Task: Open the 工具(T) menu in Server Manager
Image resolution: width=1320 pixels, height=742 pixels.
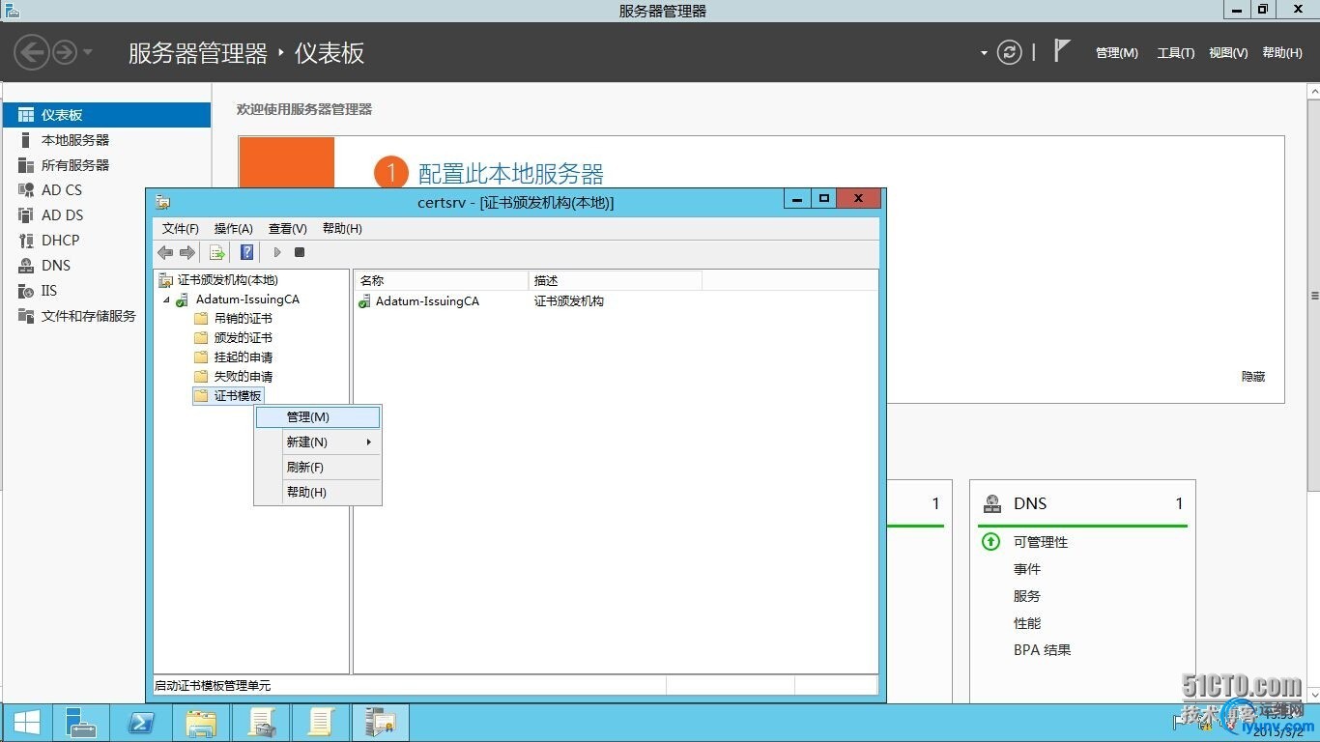Action: pyautogui.click(x=1175, y=53)
